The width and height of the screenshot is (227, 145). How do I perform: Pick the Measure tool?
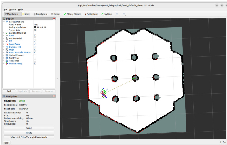click(56, 14)
